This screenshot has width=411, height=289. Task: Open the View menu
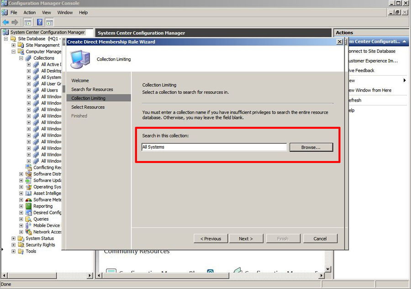46,13
